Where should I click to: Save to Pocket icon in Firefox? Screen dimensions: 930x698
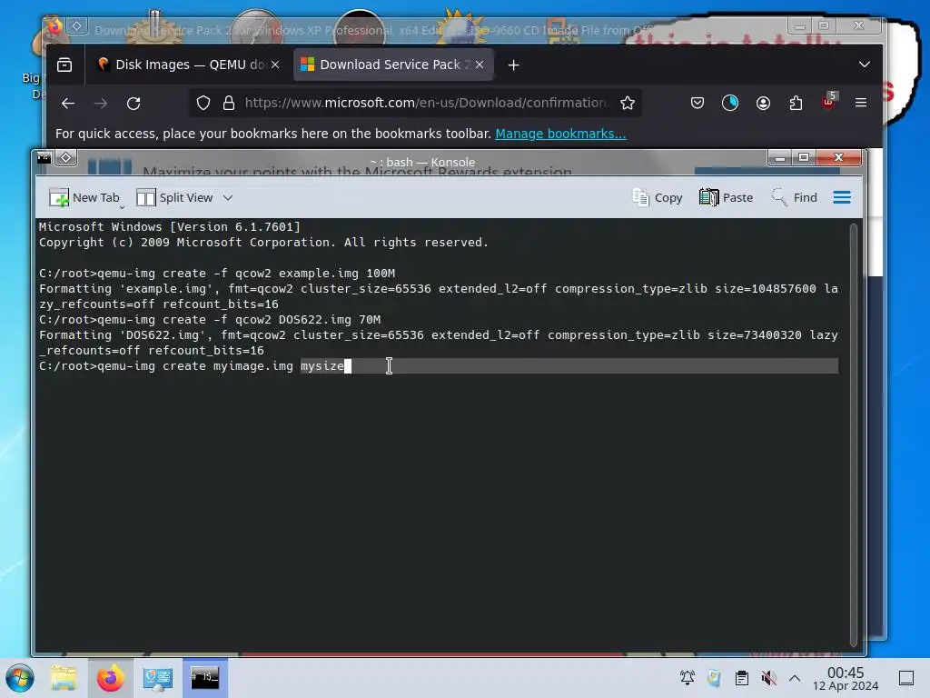point(697,104)
